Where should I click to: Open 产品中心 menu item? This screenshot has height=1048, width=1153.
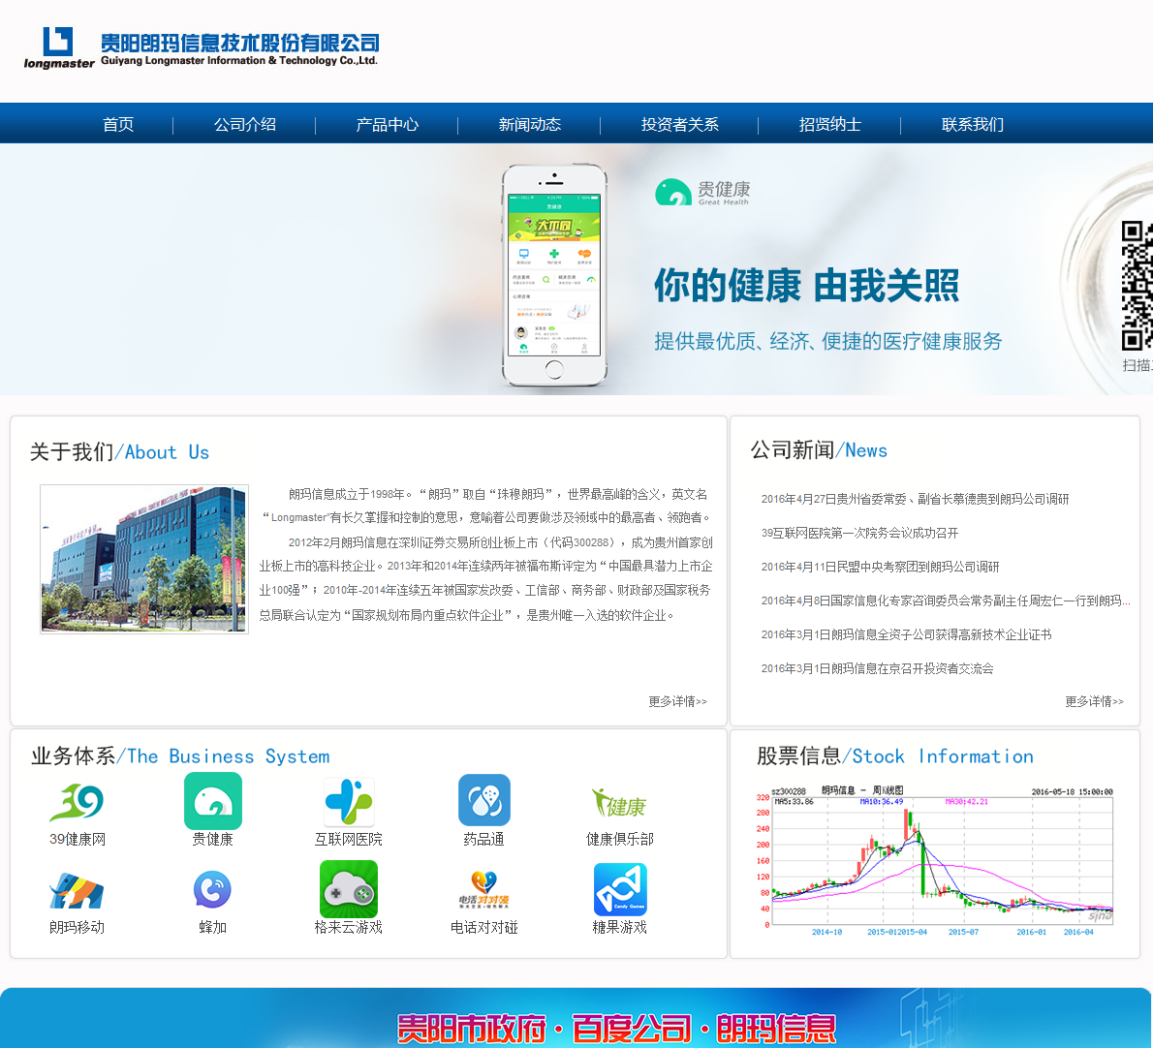coord(387,124)
